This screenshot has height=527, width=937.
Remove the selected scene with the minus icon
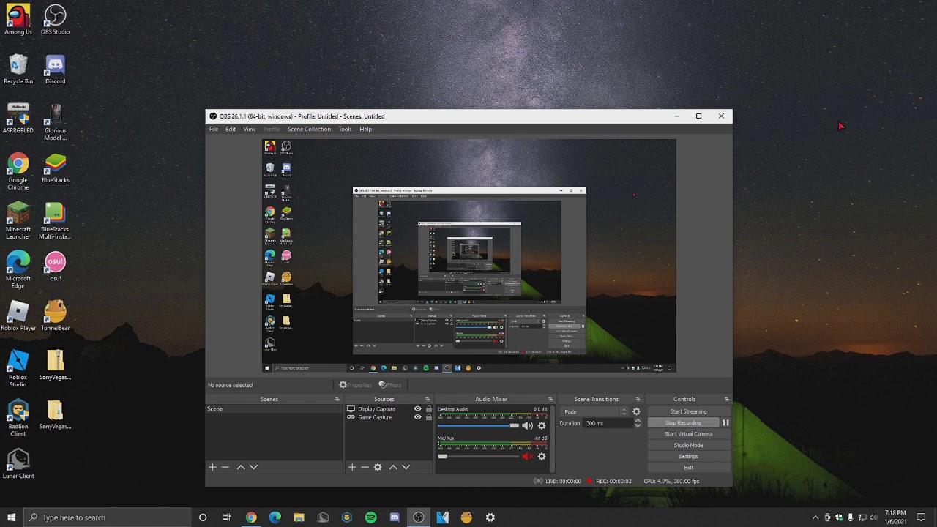225,467
